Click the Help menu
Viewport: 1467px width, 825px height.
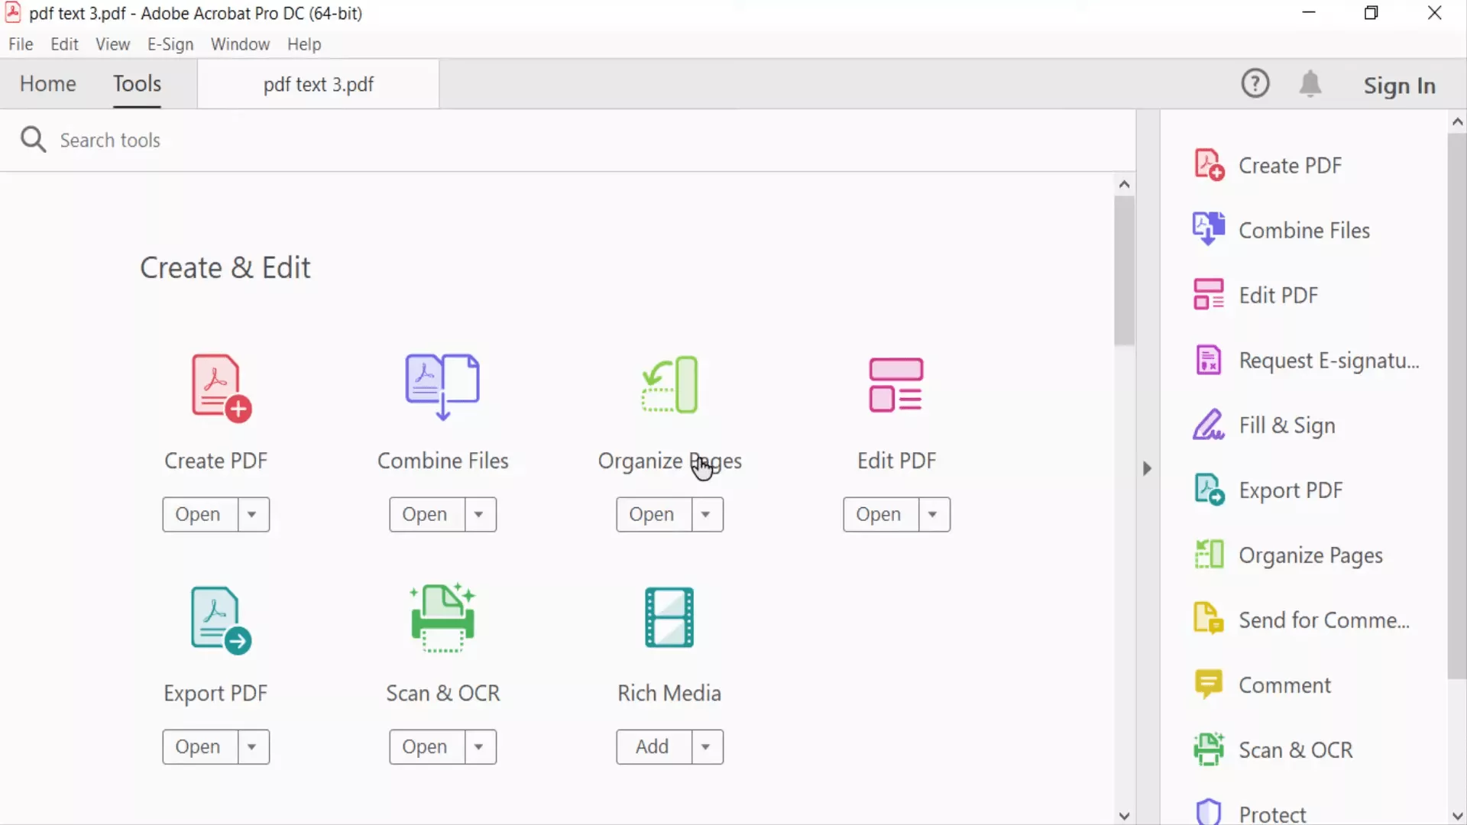click(303, 44)
